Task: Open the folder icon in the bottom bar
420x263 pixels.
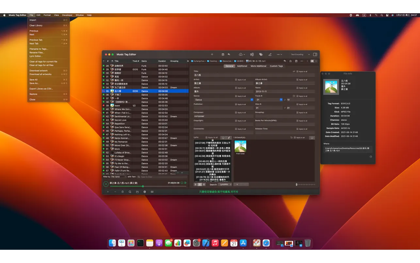Action: [137, 192]
